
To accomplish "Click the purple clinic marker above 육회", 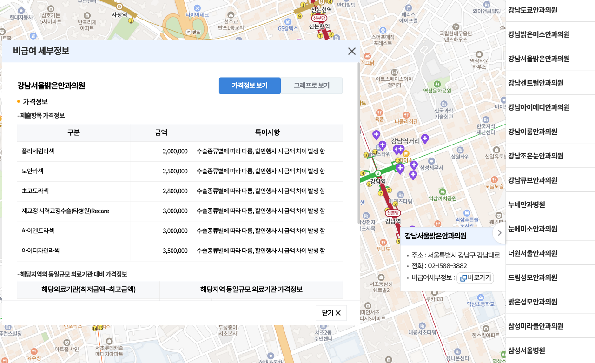I will coord(377,135).
